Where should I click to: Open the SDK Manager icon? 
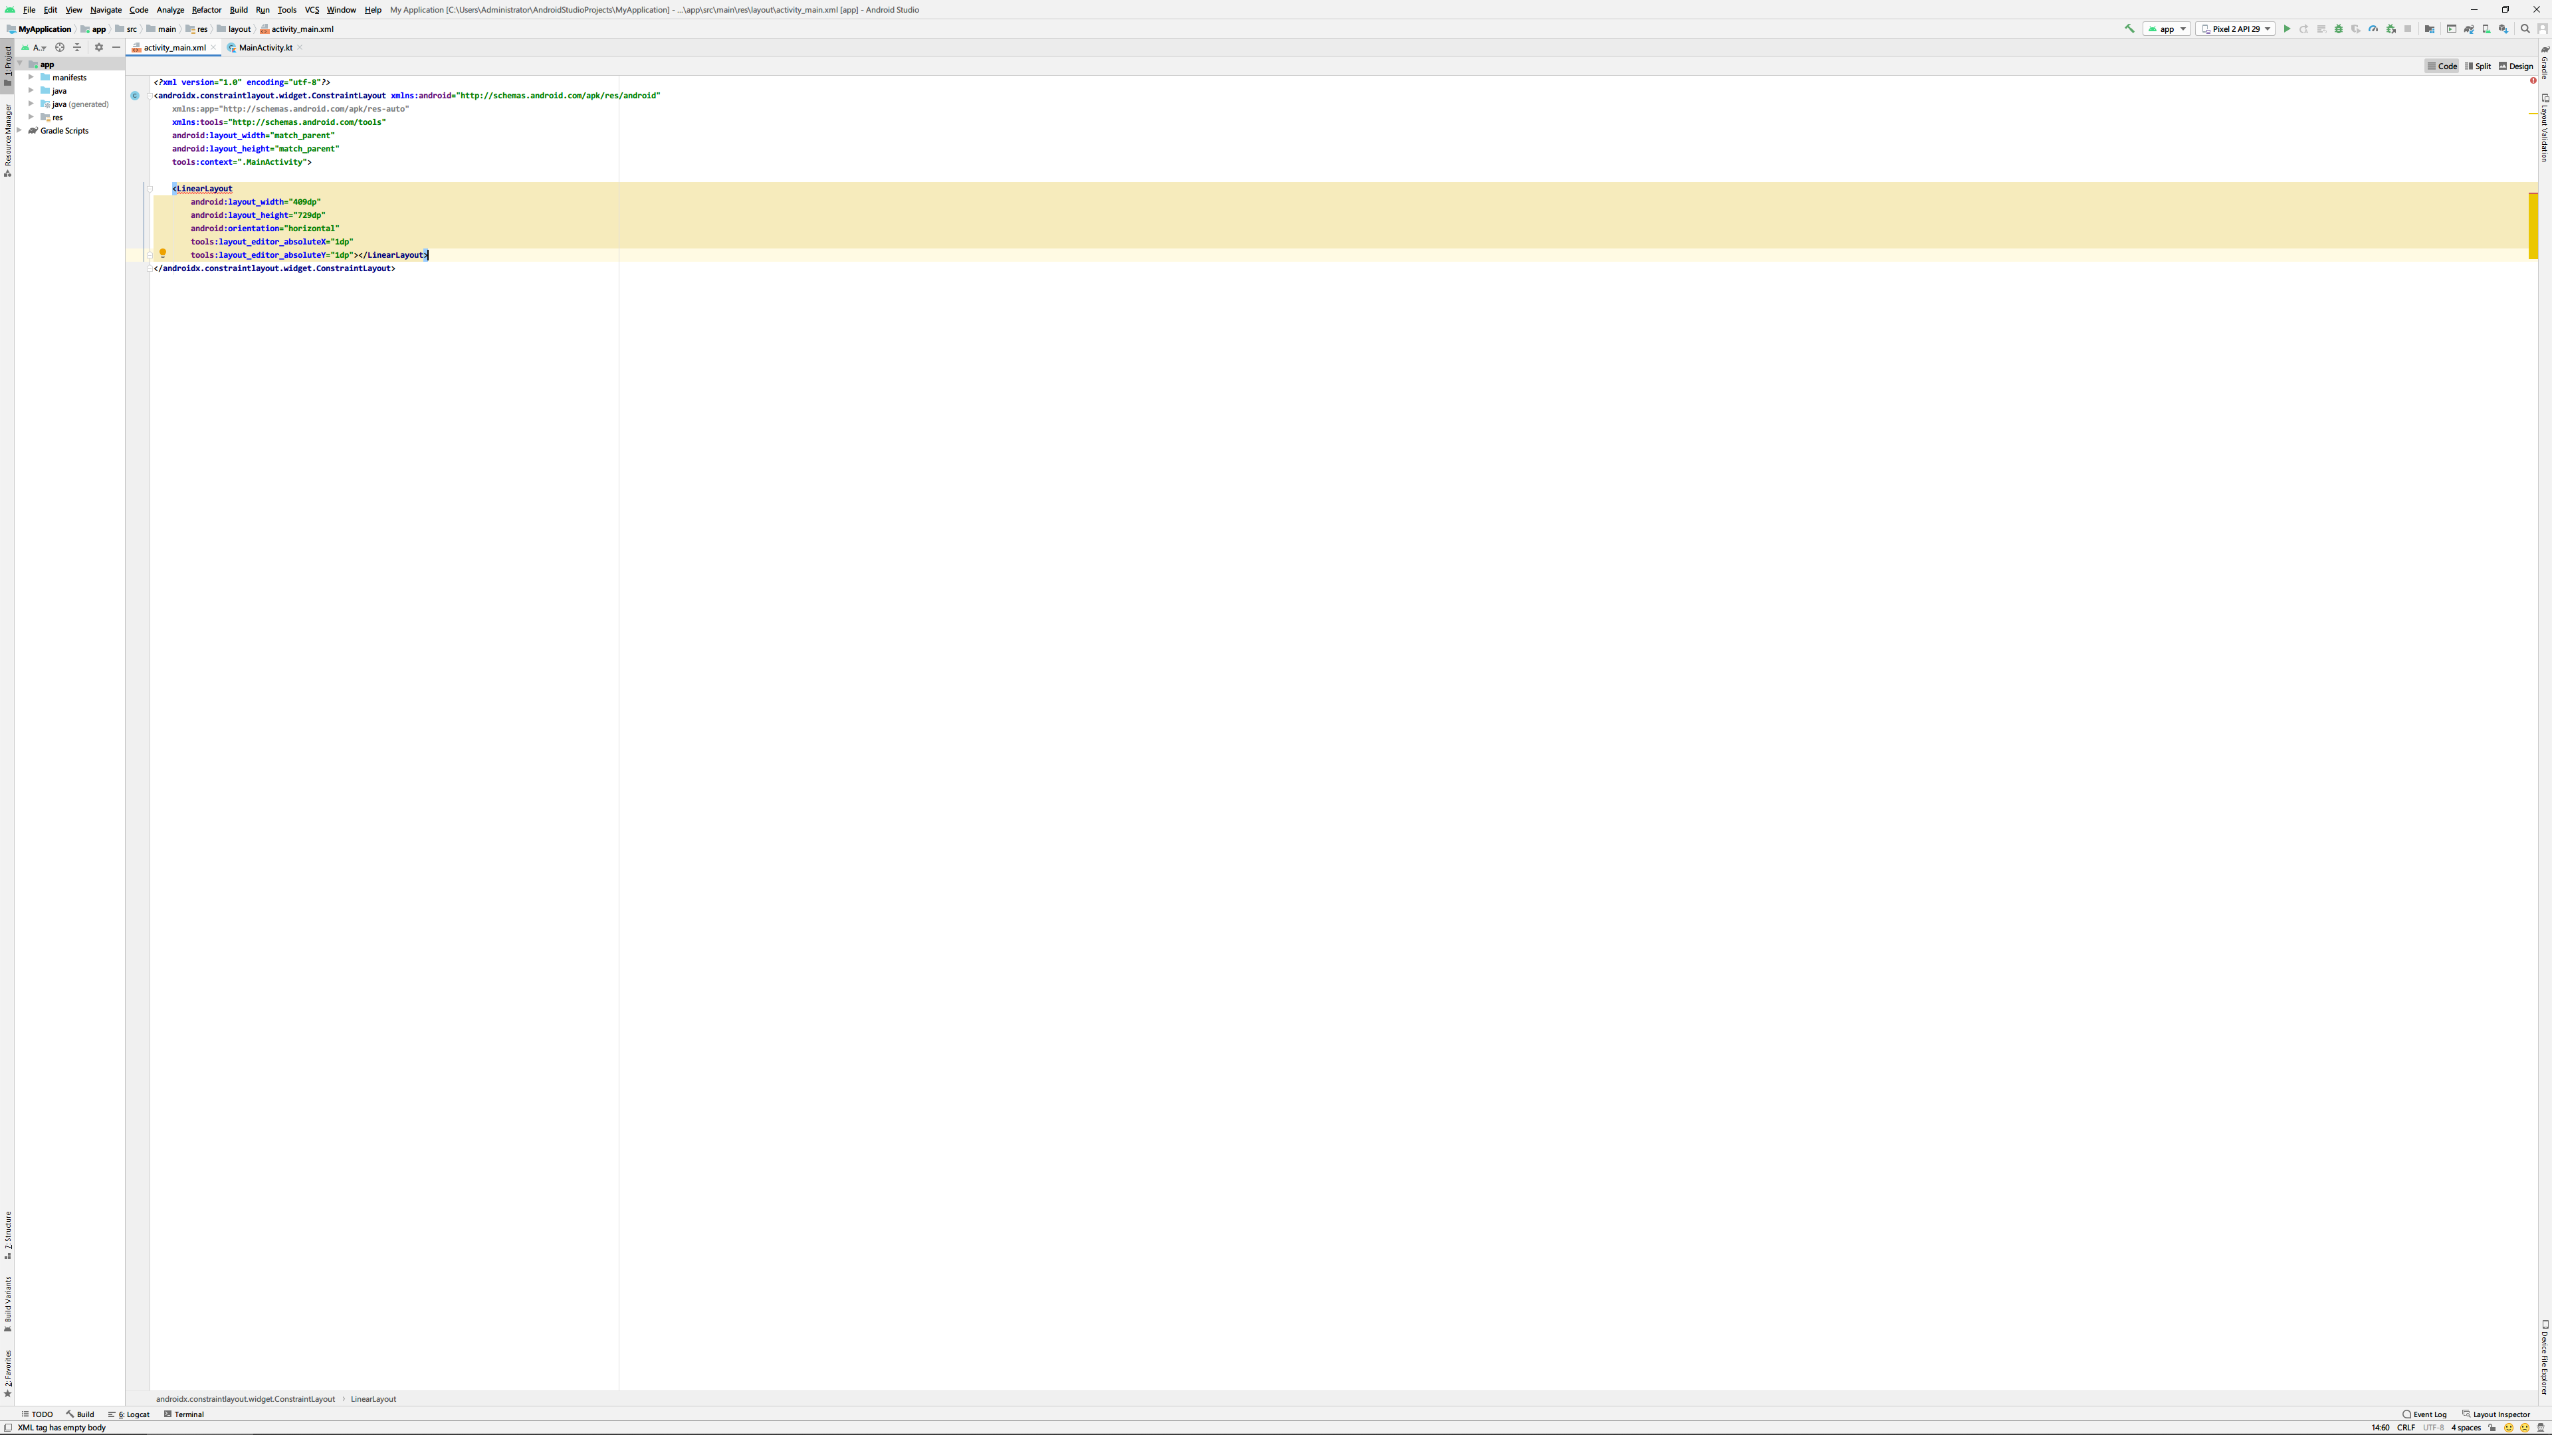(2503, 29)
